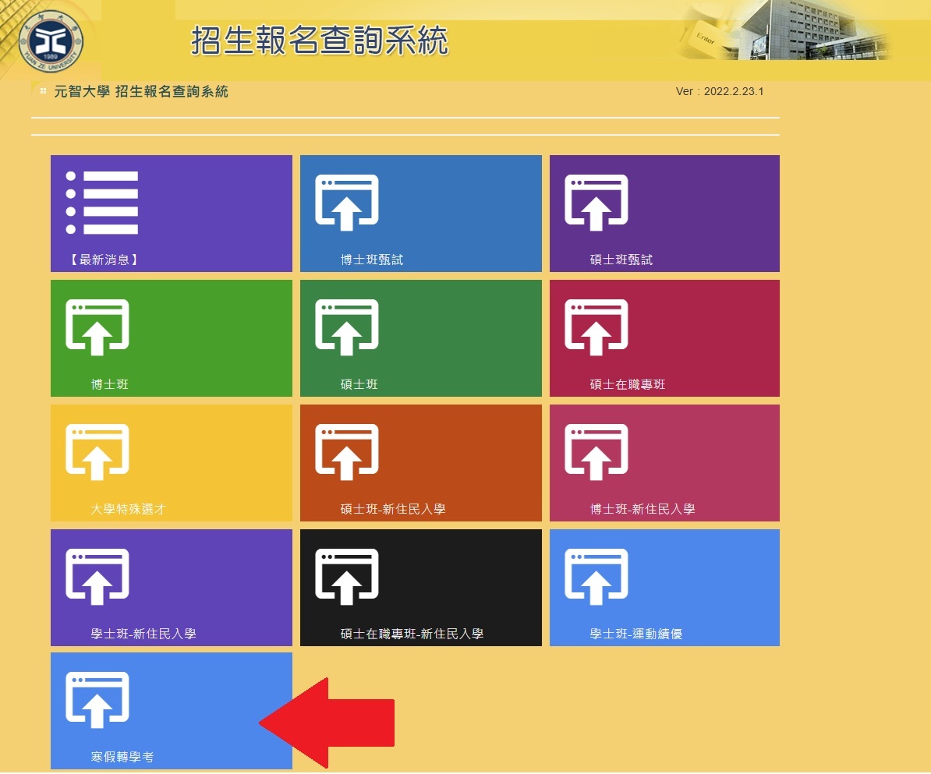Choose the 碩士班-新住民入學 label

[x=393, y=509]
